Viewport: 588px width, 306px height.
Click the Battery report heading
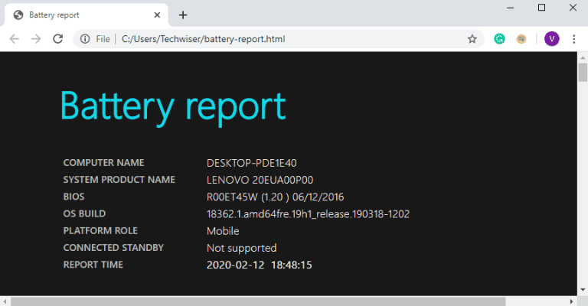(x=173, y=108)
